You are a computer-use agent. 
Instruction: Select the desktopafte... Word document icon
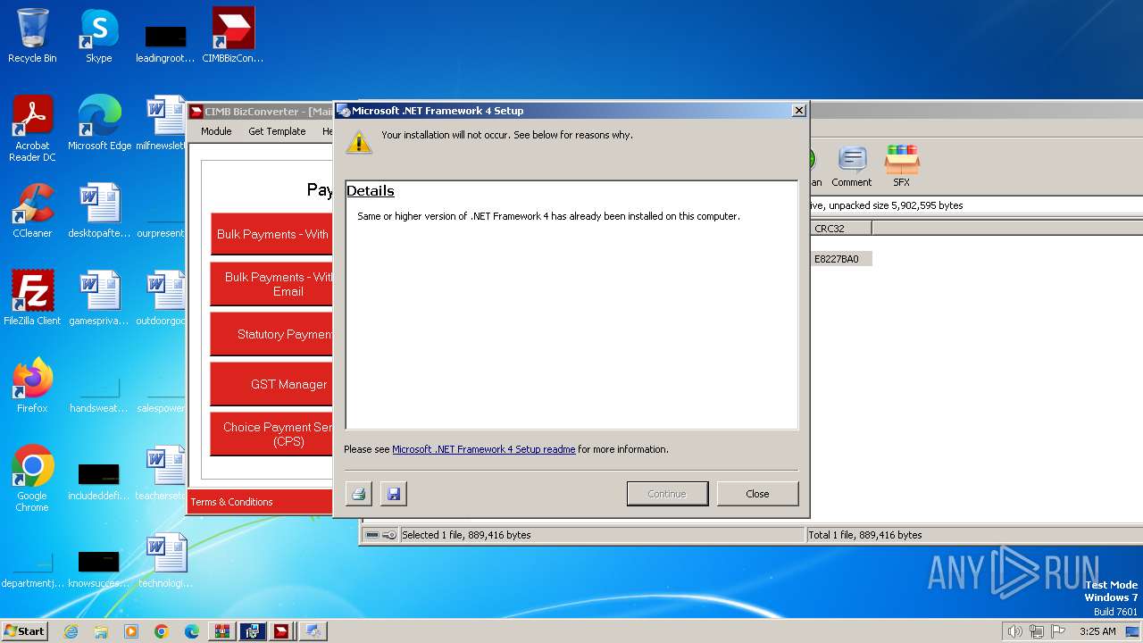pyautogui.click(x=99, y=211)
